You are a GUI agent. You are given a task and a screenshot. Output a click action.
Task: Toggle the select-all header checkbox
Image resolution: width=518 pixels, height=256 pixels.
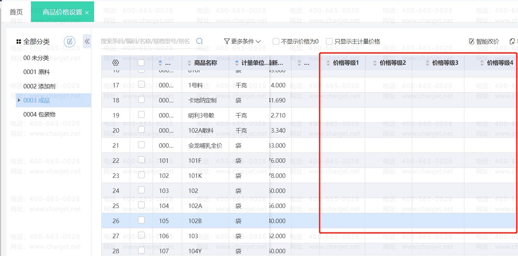coord(141,63)
